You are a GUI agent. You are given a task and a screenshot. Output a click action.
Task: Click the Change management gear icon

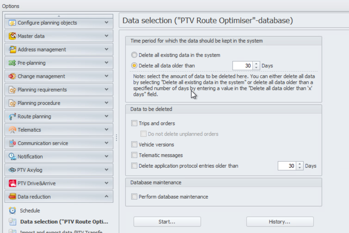12,76
